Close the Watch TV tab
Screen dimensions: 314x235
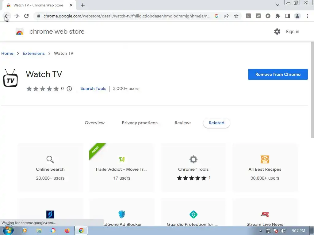(x=71, y=5)
